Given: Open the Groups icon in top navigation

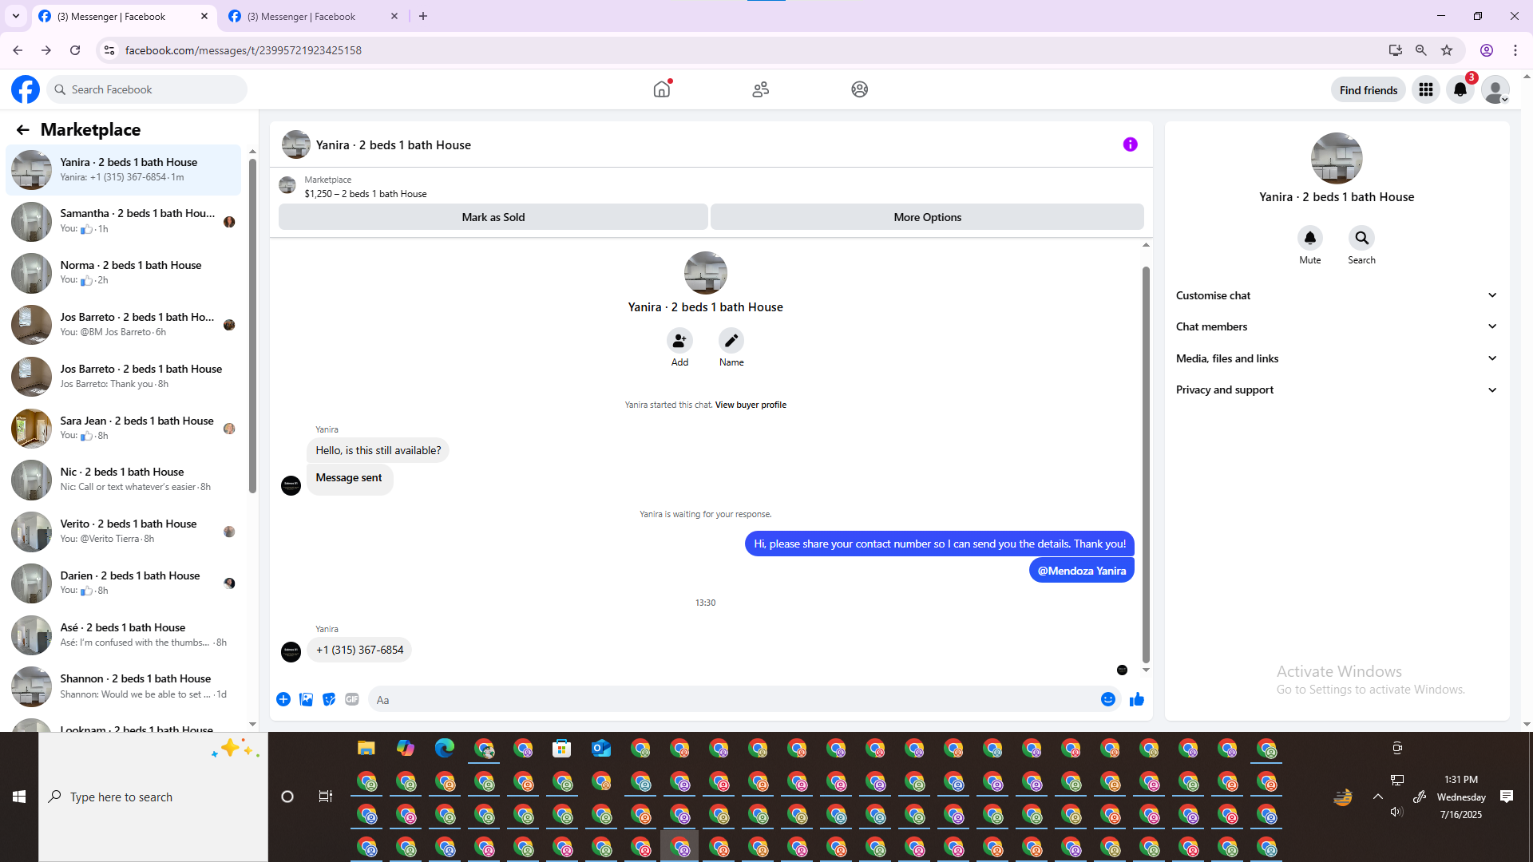Looking at the screenshot, I should (860, 89).
